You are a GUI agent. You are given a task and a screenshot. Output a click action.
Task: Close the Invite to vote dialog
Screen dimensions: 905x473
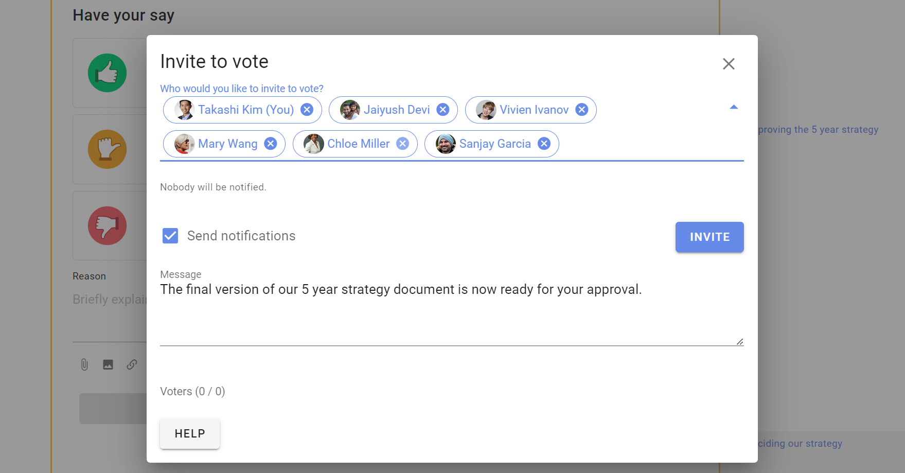729,64
